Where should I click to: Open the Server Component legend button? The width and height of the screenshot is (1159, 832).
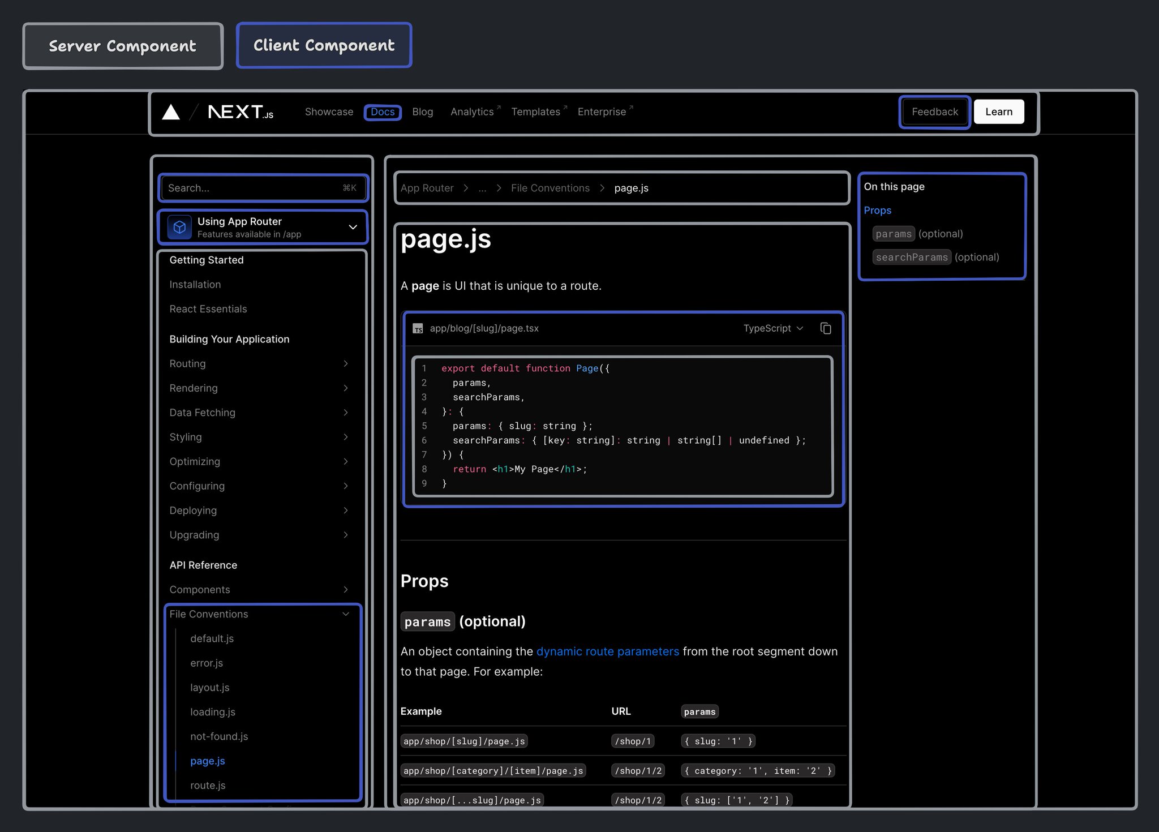click(x=123, y=46)
